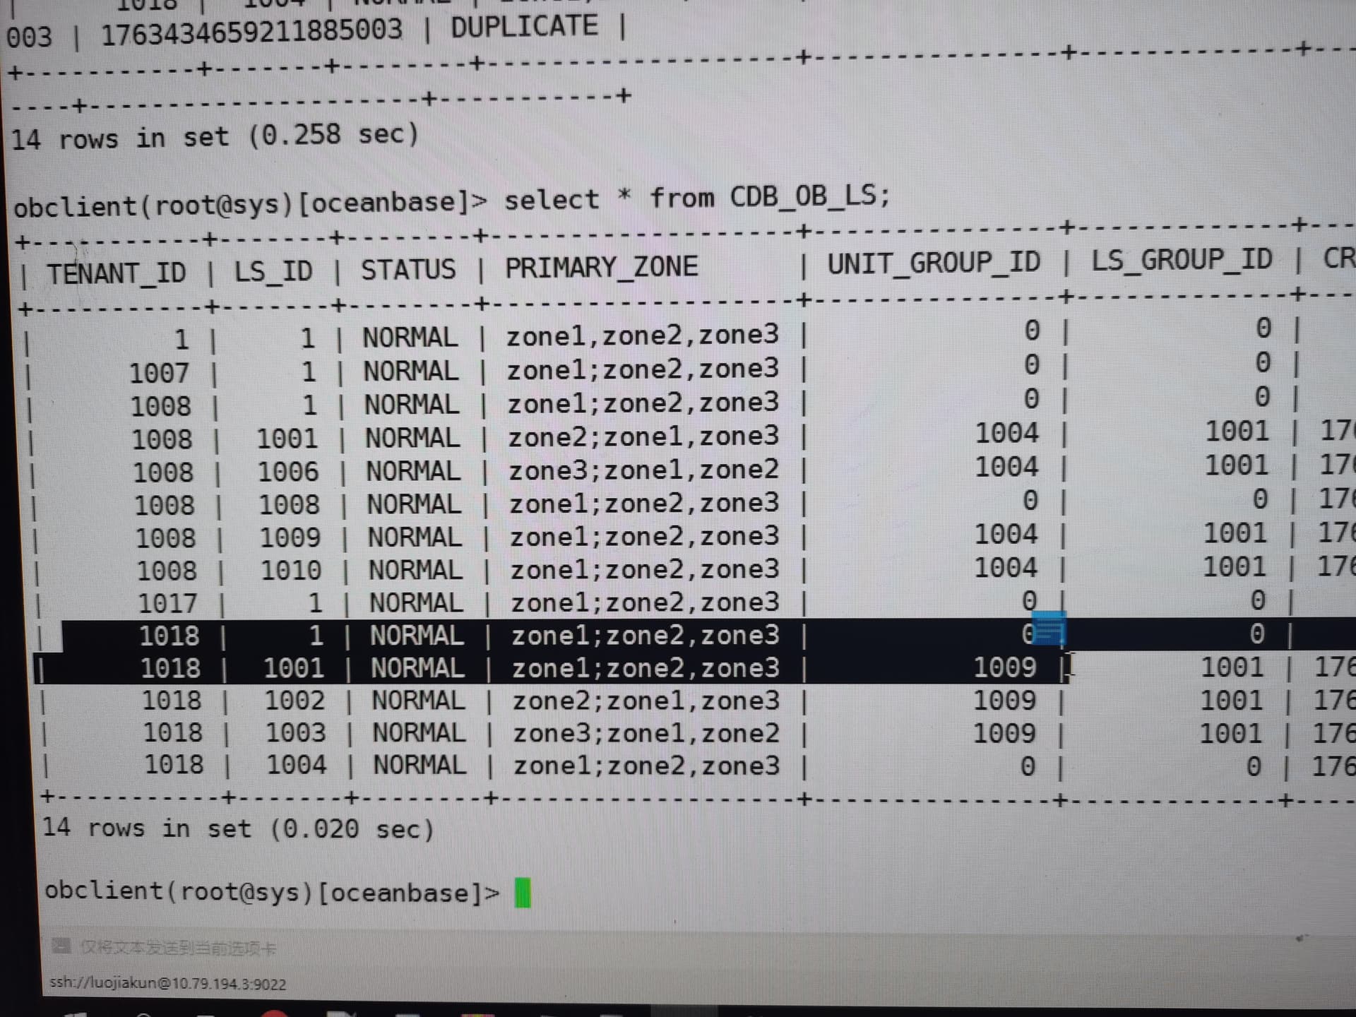The width and height of the screenshot is (1356, 1017).
Task: Click the LS_GROUP_ID column header text
Action: pyautogui.click(x=1182, y=260)
